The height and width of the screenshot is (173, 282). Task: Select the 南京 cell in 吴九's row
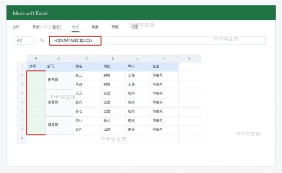[138, 129]
